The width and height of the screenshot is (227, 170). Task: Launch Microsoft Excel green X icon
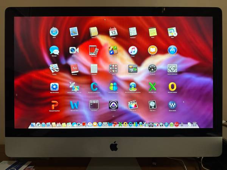click(x=152, y=87)
